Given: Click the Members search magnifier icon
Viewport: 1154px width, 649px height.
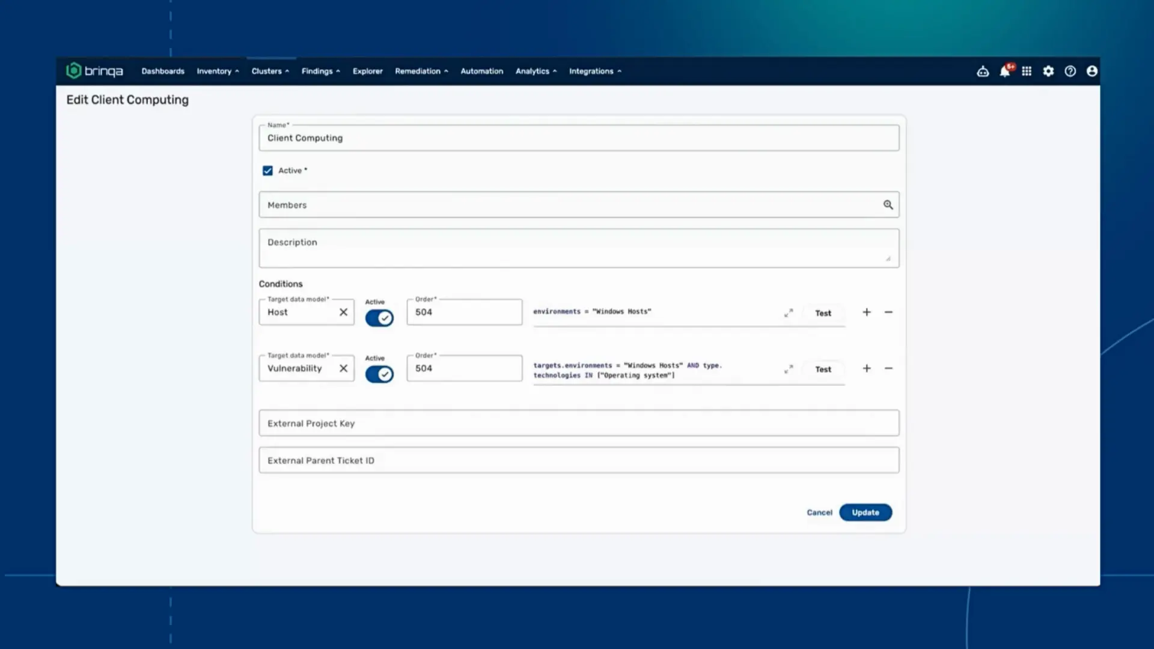Looking at the screenshot, I should click(x=888, y=205).
